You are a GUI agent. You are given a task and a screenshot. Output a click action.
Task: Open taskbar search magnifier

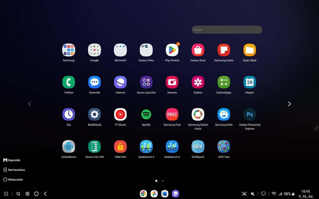pyautogui.click(x=18, y=194)
